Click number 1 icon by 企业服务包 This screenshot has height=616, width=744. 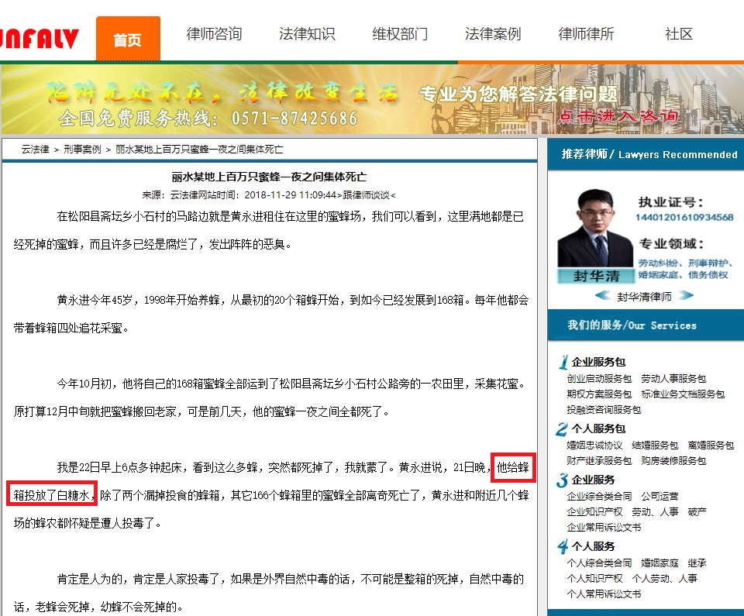[x=563, y=362]
